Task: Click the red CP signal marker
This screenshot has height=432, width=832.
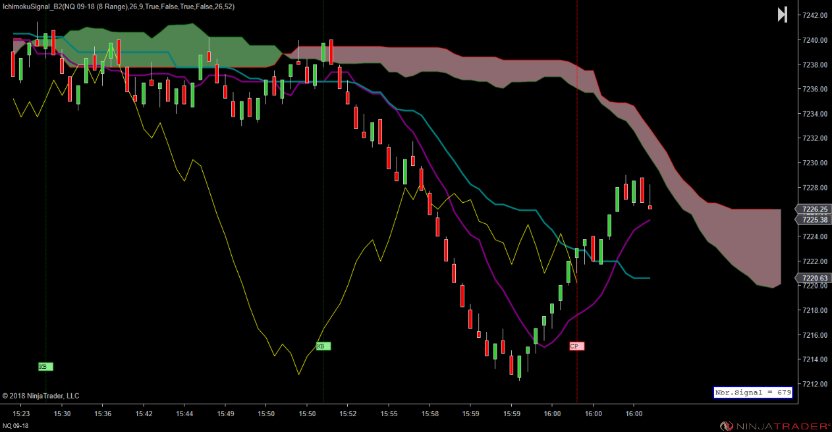Action: pyautogui.click(x=576, y=346)
